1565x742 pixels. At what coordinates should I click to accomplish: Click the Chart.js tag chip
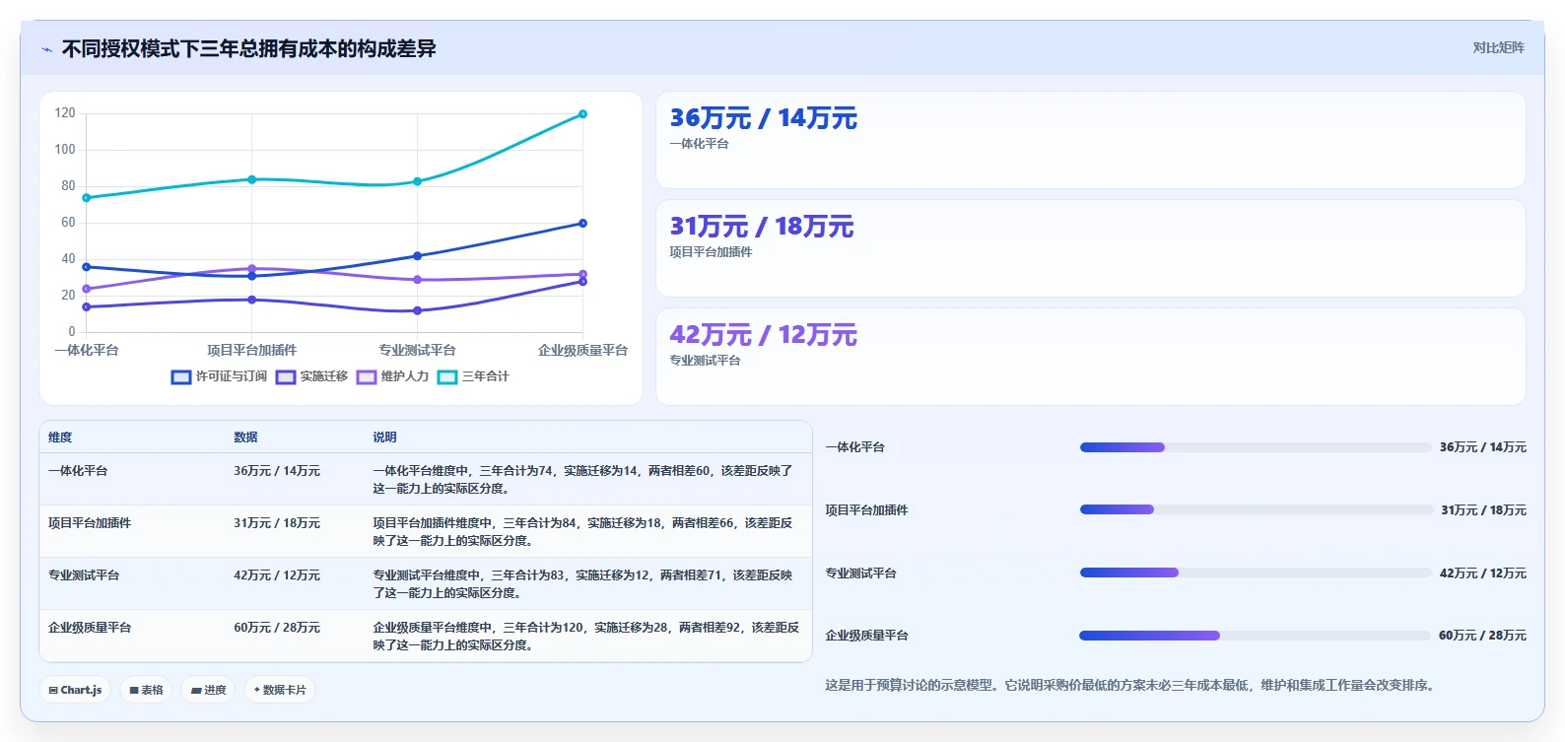(75, 690)
